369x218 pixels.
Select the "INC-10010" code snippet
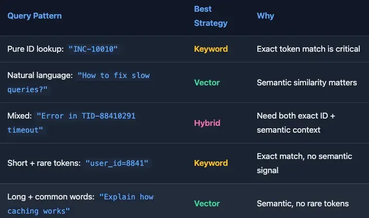[x=93, y=49]
